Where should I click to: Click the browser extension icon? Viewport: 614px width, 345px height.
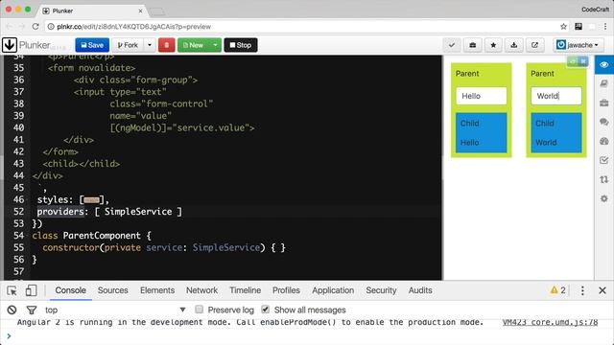coord(579,27)
